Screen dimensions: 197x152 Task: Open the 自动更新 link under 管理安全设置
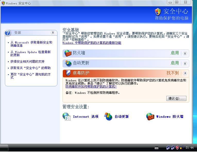pyautogui.click(x=122, y=116)
